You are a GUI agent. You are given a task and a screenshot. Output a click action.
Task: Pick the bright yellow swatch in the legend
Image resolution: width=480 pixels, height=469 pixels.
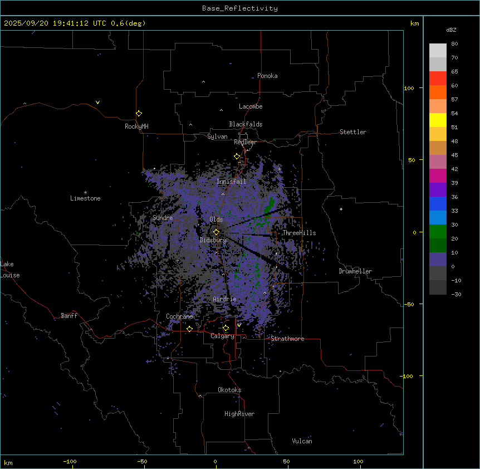pos(438,120)
